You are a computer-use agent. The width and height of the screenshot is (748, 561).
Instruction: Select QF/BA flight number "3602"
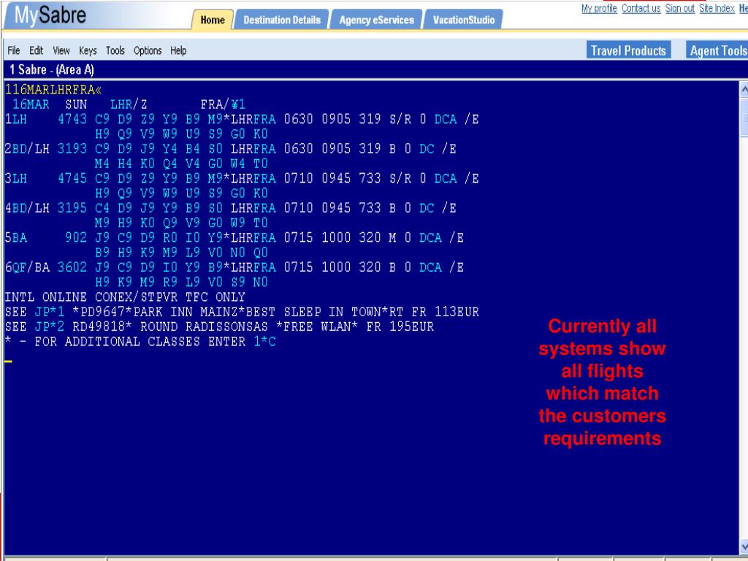pos(72,267)
